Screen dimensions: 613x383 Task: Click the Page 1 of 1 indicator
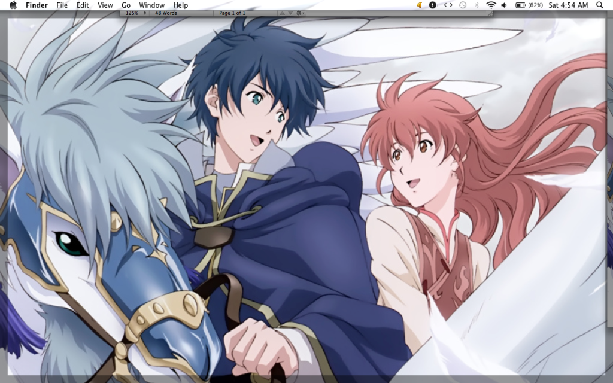point(232,13)
